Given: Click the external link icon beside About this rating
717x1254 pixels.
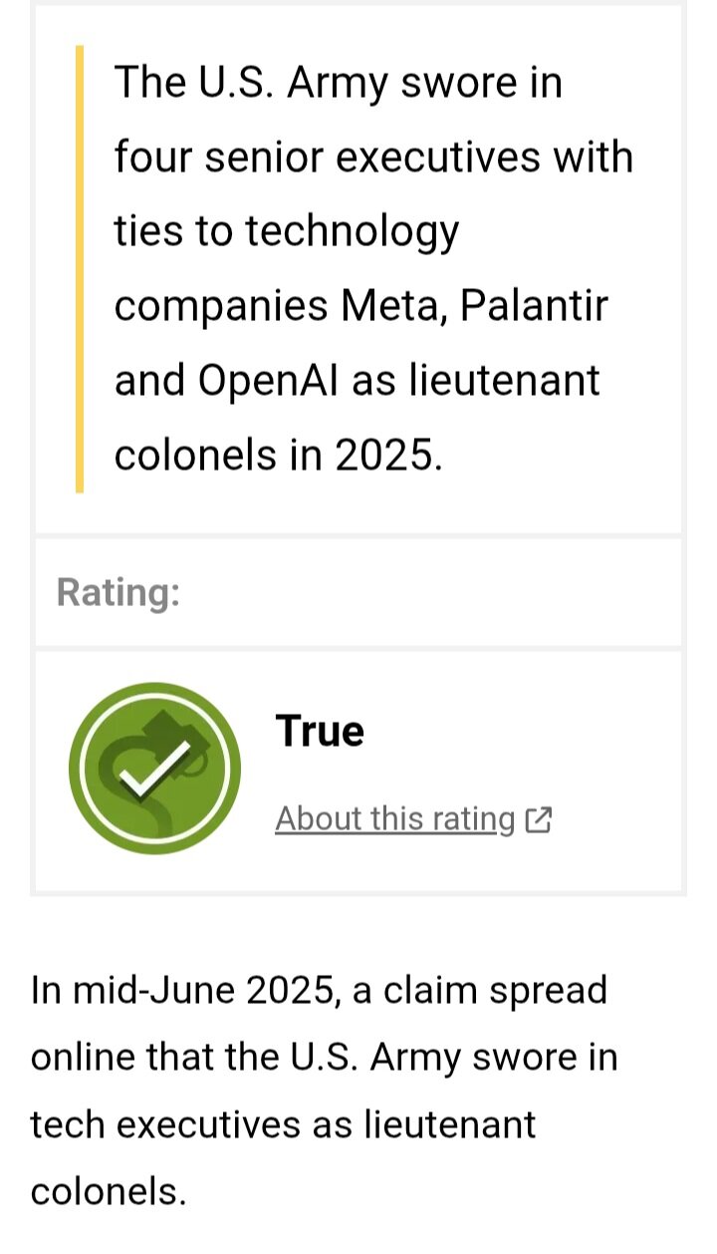Looking at the screenshot, I should 538,819.
